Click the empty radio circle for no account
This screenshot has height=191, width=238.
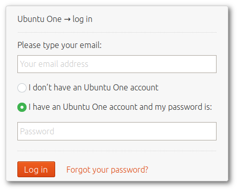click(22, 88)
